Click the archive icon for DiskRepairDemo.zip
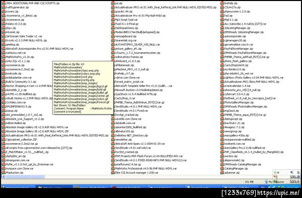This screenshot has width=302, height=198. (113, 28)
